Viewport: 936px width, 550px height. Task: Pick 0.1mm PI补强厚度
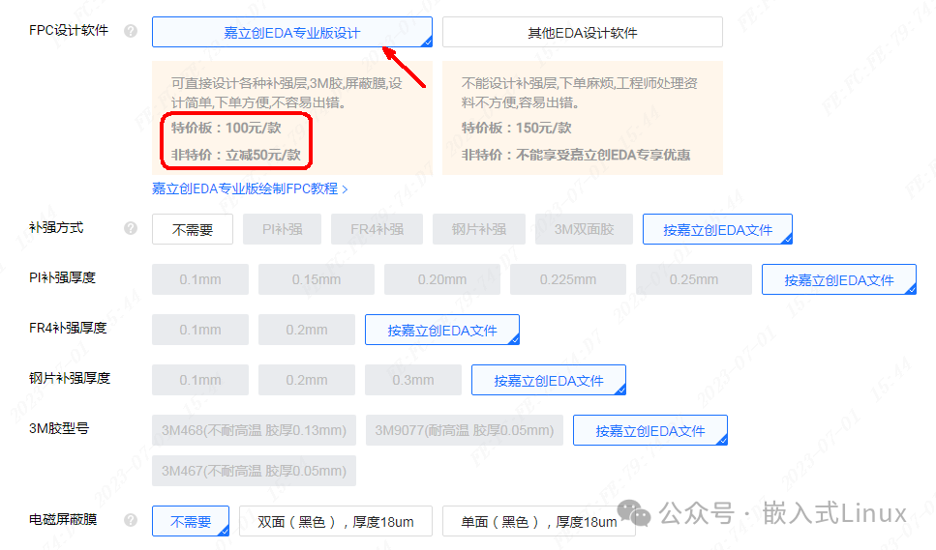(200, 279)
